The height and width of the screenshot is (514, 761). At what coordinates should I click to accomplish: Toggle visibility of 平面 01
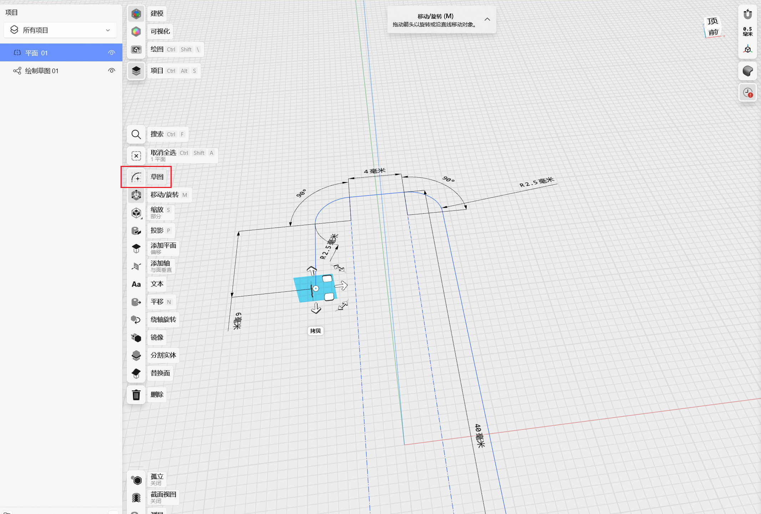click(x=112, y=53)
